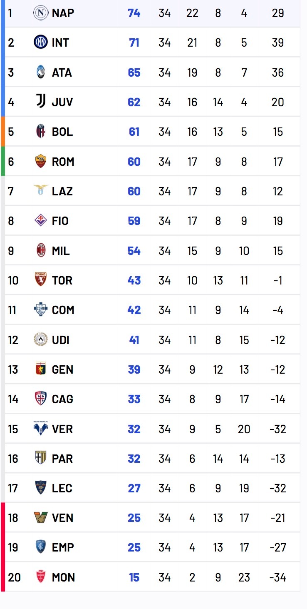Click the PAR team label
The image size is (307, 609).
[62, 459]
